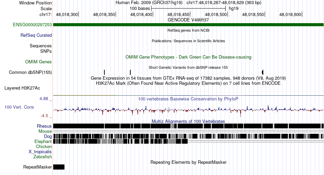324x175 pixels.
Task: Select the Chicken alignment label
Action: click(44, 146)
